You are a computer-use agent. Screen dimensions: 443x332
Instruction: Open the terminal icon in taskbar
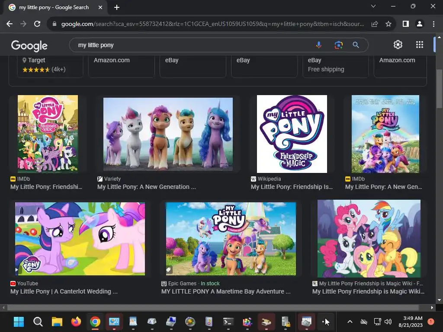tap(228, 322)
